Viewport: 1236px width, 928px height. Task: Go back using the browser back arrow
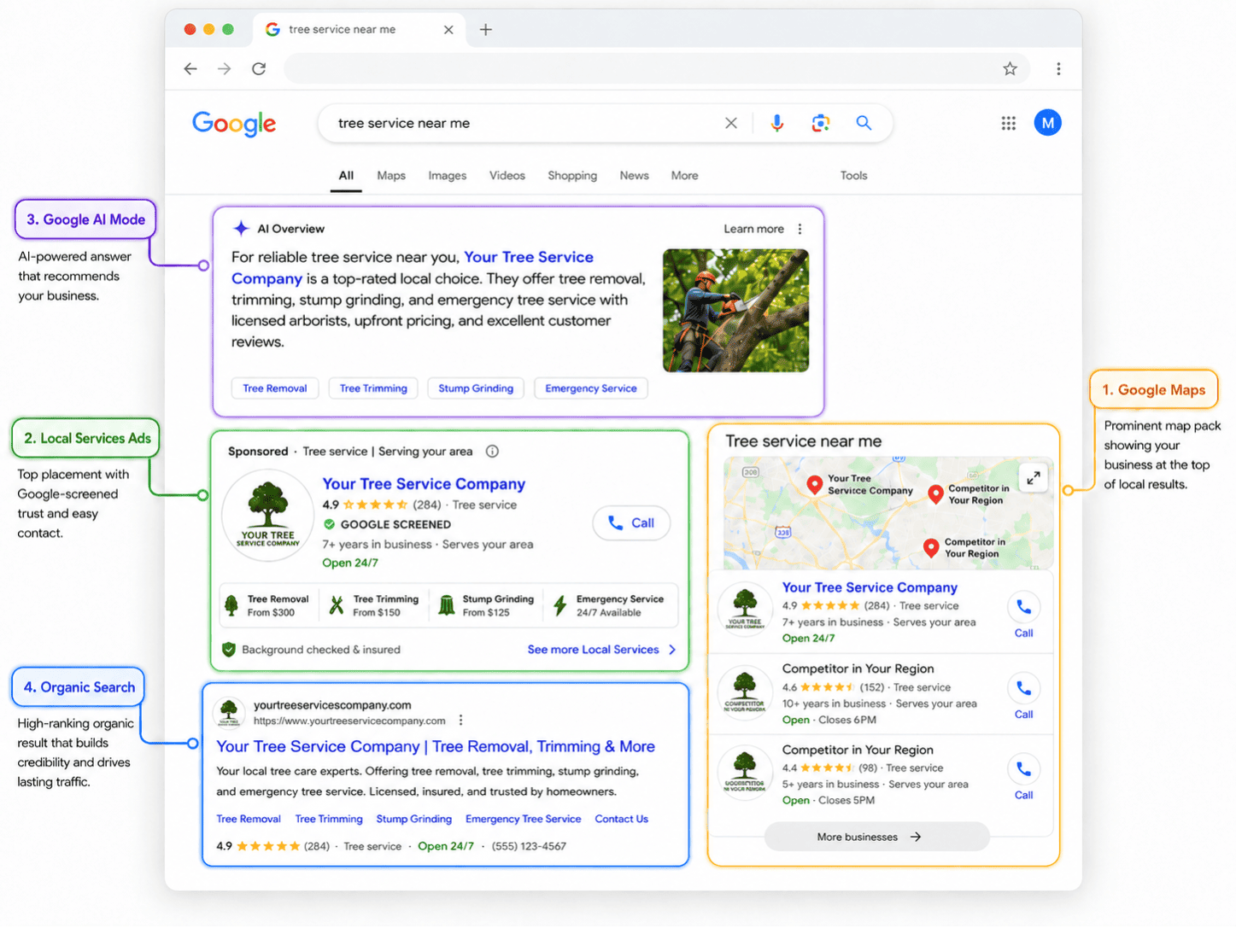(190, 69)
